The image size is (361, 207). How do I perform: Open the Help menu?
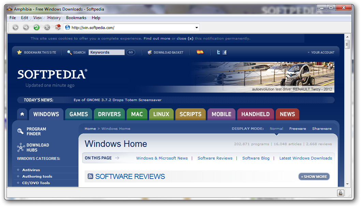[x=96, y=18]
